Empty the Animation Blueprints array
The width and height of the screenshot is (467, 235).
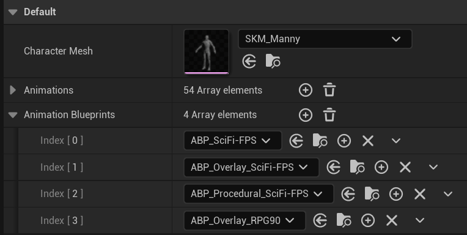[329, 115]
